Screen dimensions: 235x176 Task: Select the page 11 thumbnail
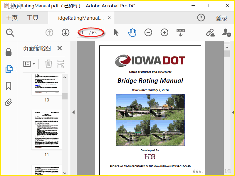(x=47, y=130)
